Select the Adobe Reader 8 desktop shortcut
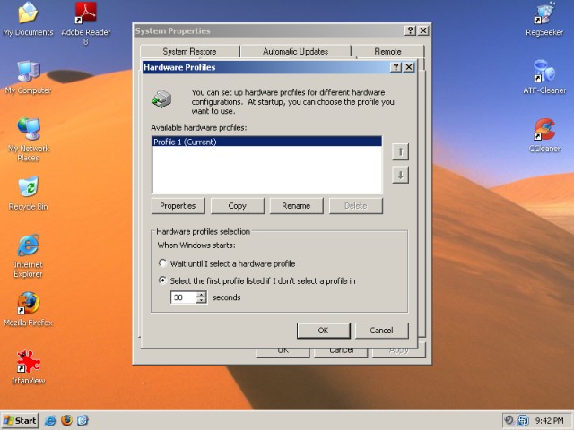Screen dimensions: 574x430 [x=86, y=23]
